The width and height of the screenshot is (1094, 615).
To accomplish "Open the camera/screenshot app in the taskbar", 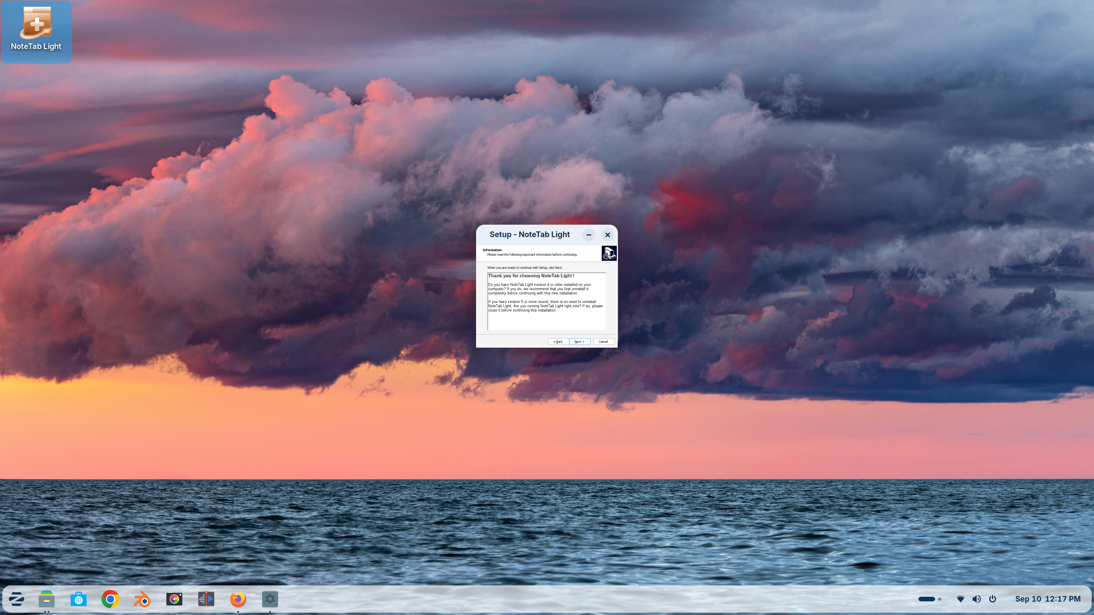I will pos(174,599).
